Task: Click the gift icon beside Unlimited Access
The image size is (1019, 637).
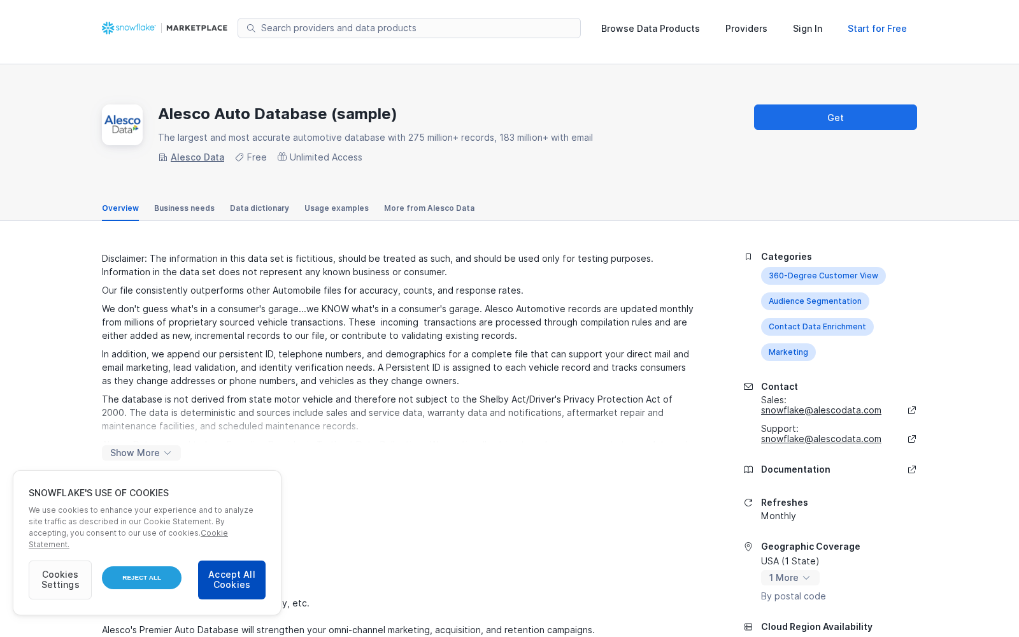Action: point(282,157)
